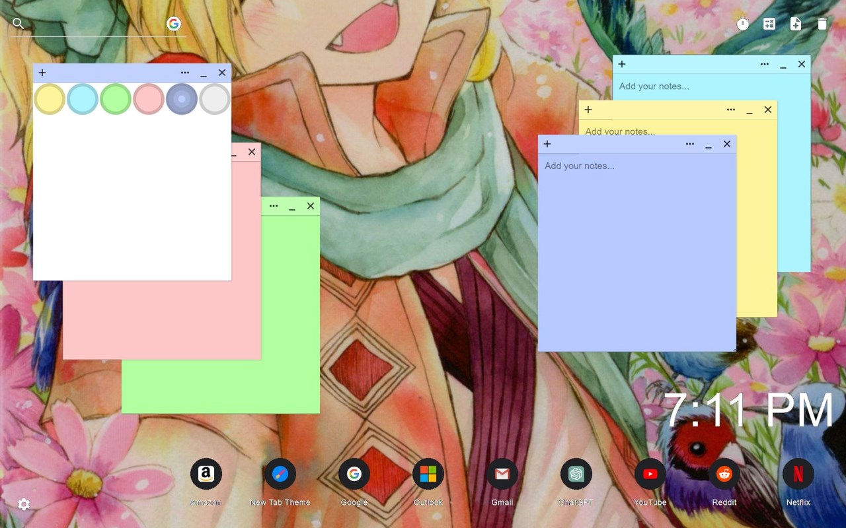Minimize the cyan note
Screen dimensions: 846x528
(x=783, y=65)
